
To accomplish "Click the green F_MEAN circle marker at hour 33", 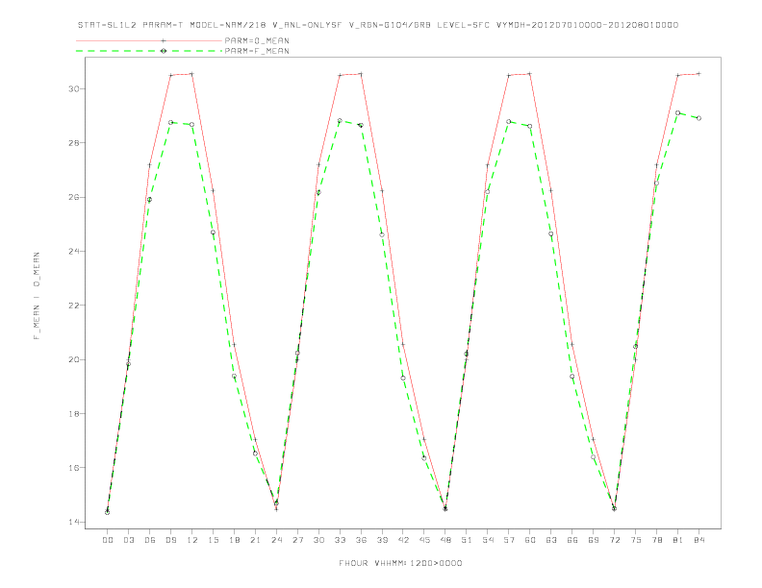I will pos(340,121).
